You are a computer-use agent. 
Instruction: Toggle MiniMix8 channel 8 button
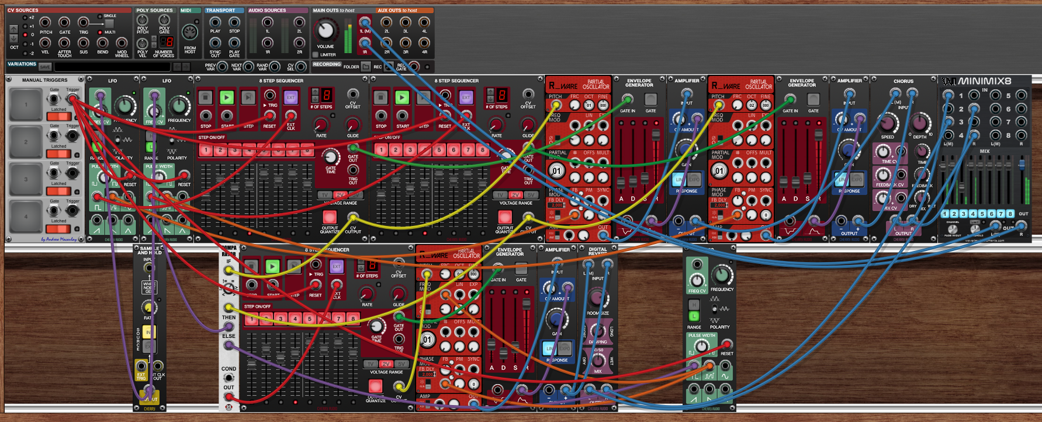pos(1010,214)
